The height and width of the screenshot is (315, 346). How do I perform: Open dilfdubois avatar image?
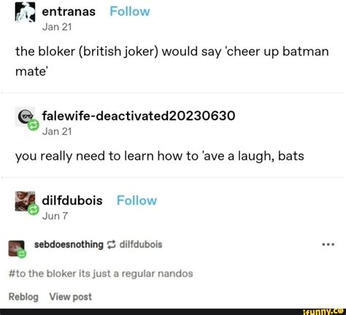click(x=25, y=201)
